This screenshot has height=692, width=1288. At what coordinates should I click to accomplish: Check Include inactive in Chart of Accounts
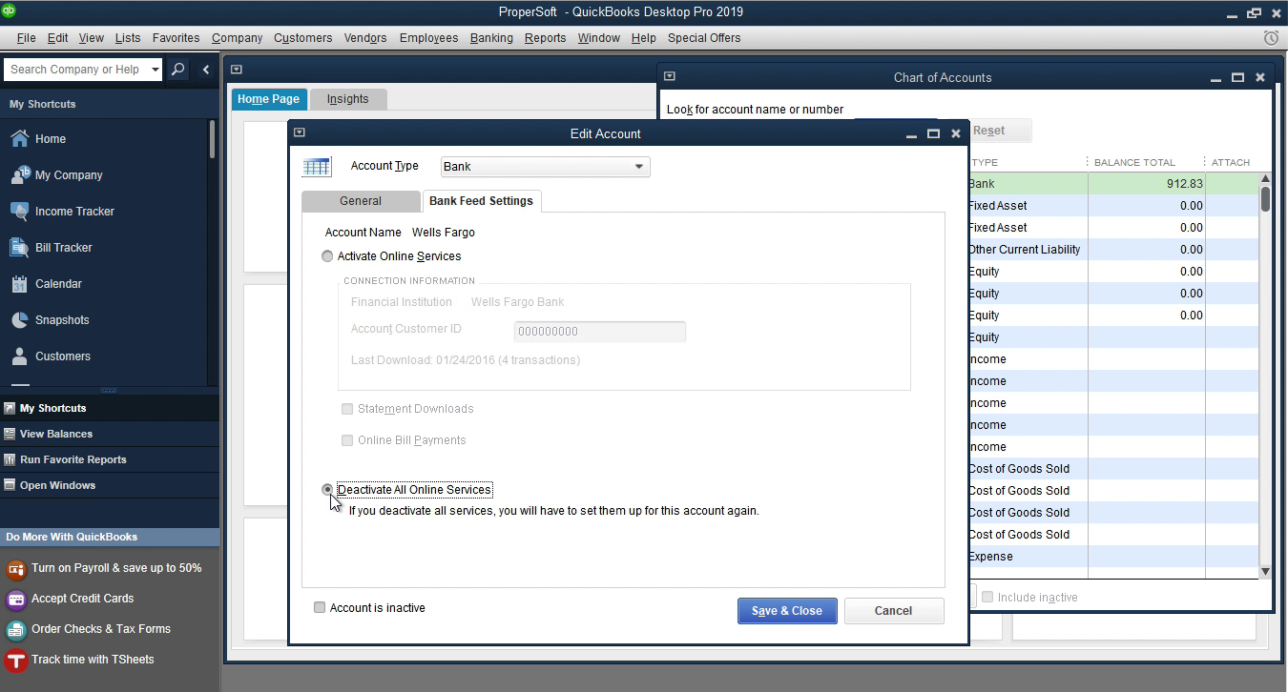click(x=987, y=597)
